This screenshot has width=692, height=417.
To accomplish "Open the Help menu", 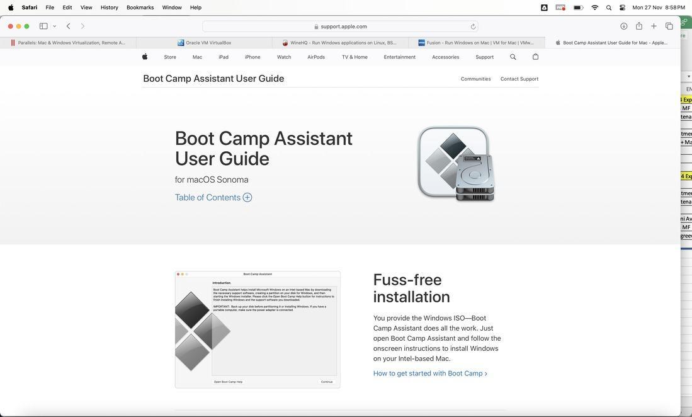I will pyautogui.click(x=195, y=8).
